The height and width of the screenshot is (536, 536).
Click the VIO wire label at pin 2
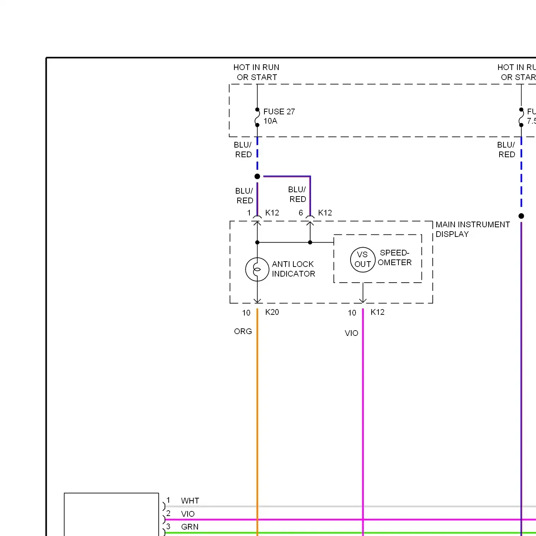pos(188,514)
